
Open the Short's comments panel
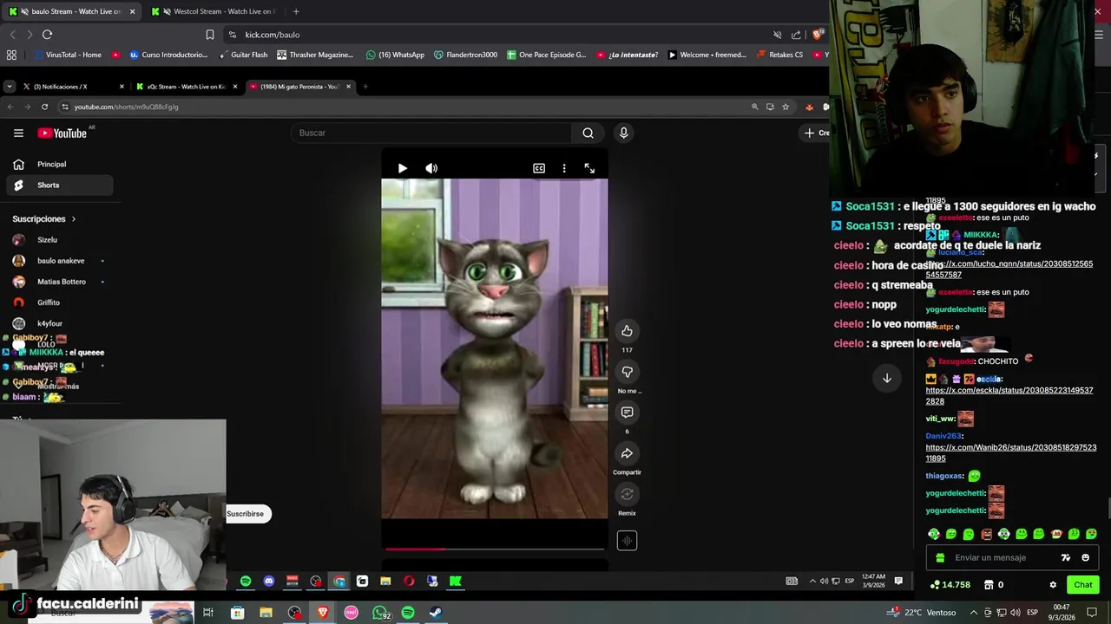click(627, 413)
